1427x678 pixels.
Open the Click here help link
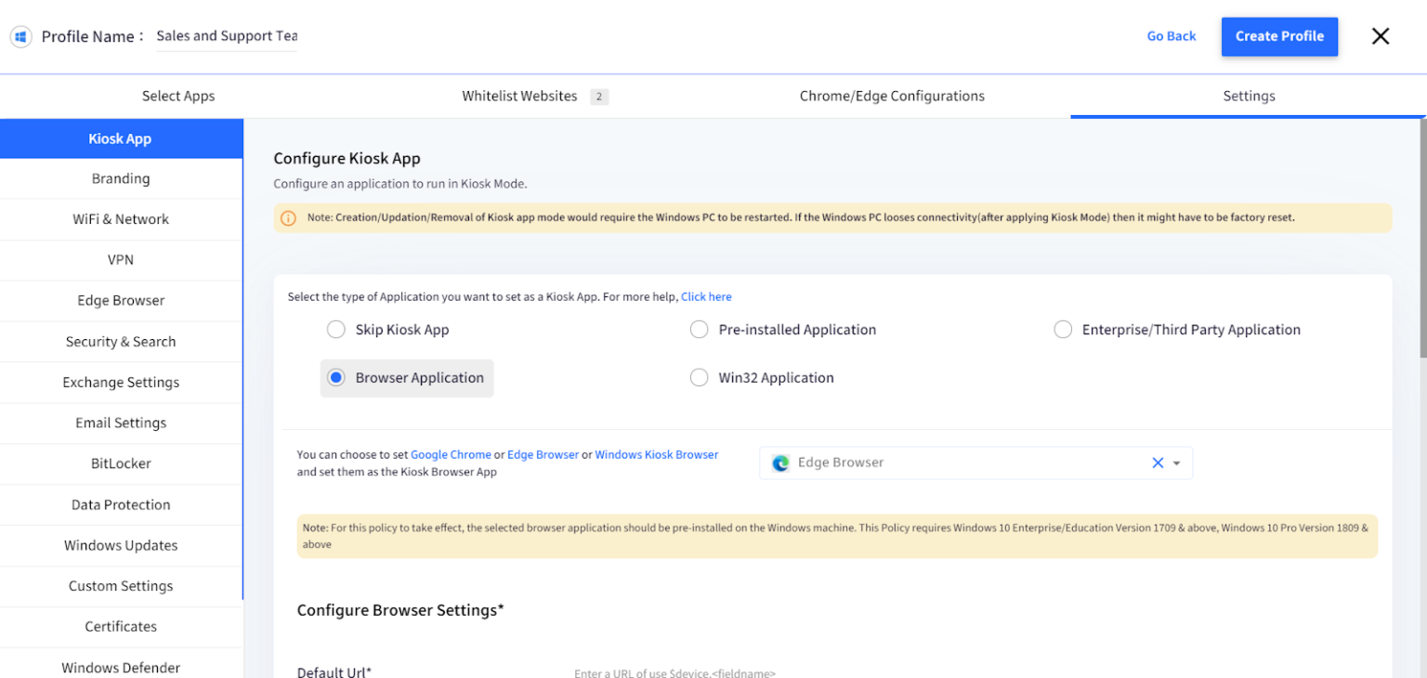(706, 297)
